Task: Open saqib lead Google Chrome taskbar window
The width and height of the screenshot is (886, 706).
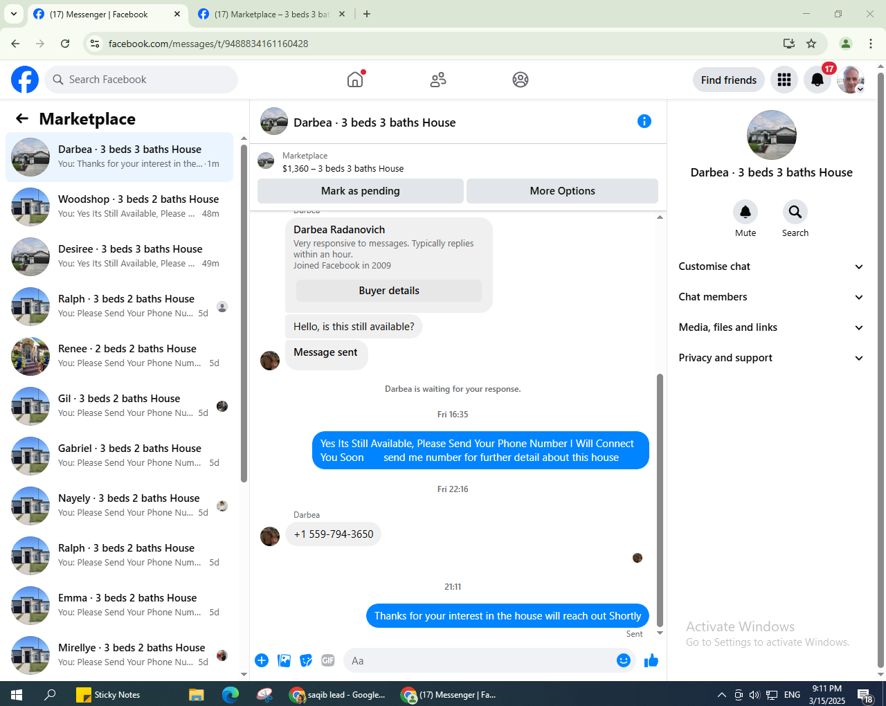Action: [x=338, y=694]
